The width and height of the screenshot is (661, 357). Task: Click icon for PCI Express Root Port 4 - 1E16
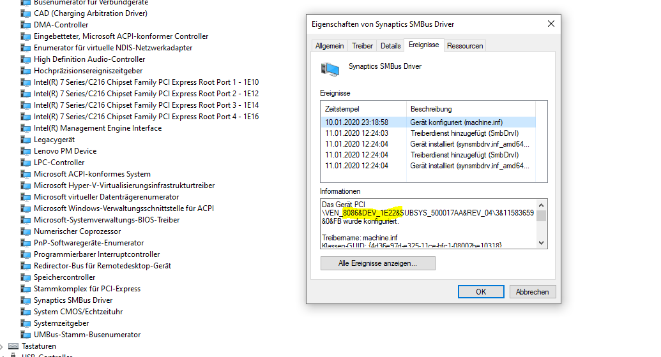coord(26,117)
